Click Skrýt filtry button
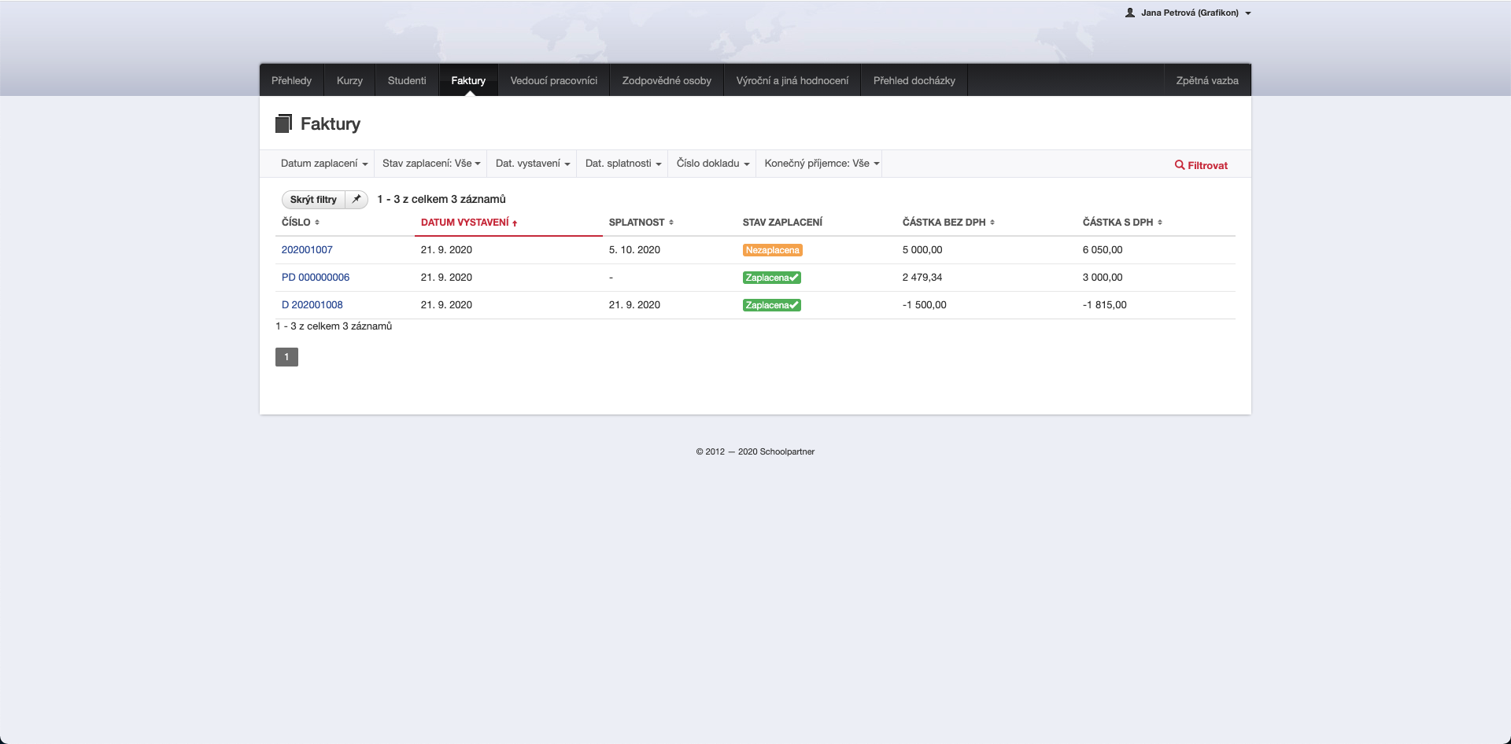The height and width of the screenshot is (744, 1511). (x=313, y=199)
